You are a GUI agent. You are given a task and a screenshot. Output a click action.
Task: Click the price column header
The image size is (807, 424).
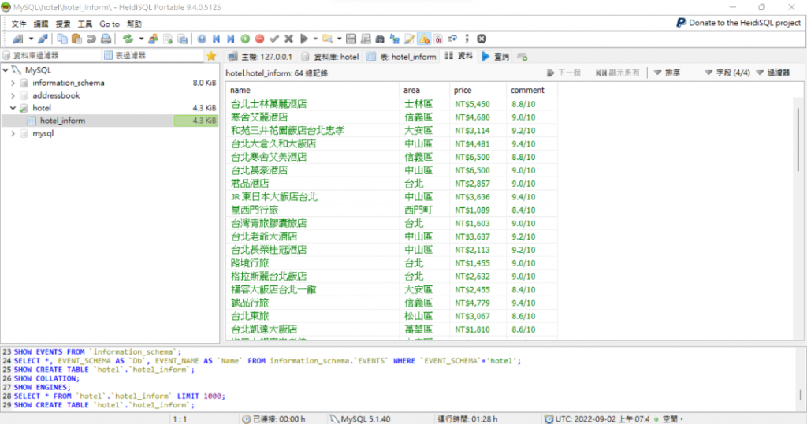pyautogui.click(x=478, y=90)
